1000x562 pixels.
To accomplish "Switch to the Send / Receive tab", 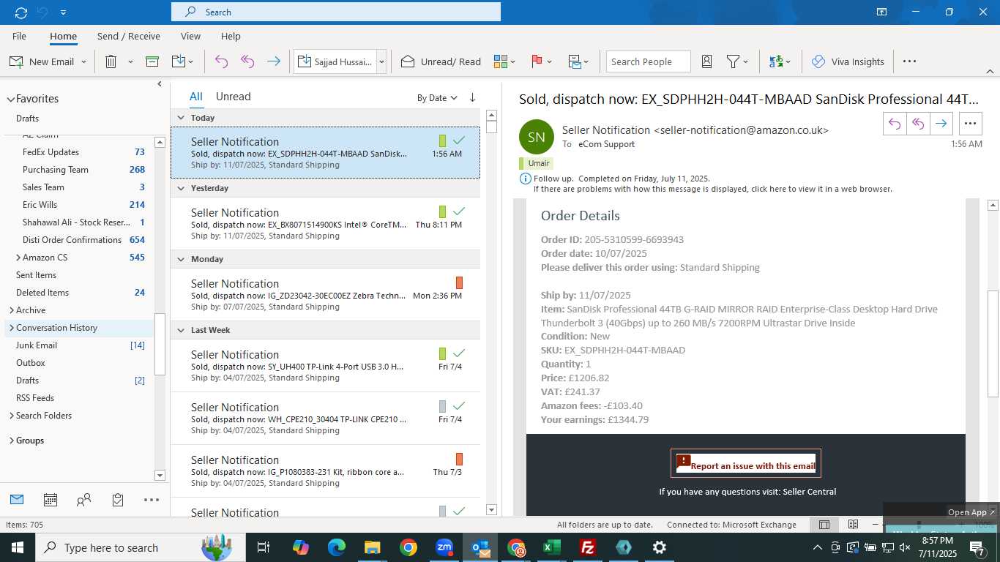I will (x=129, y=36).
